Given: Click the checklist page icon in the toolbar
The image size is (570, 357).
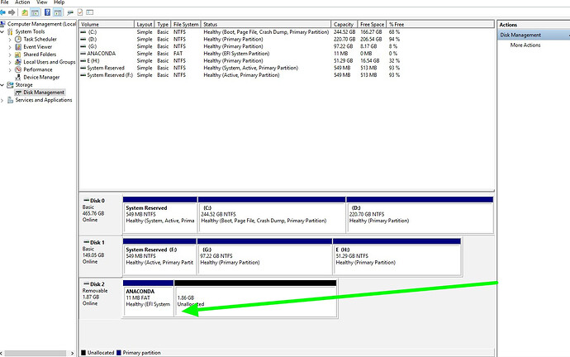Looking at the screenshot, I should tap(80, 12).
